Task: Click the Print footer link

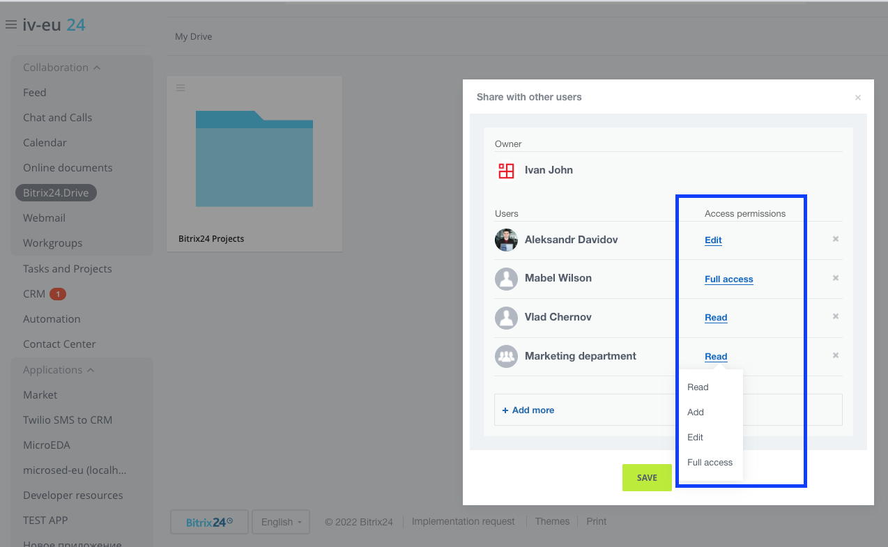Action: [596, 521]
